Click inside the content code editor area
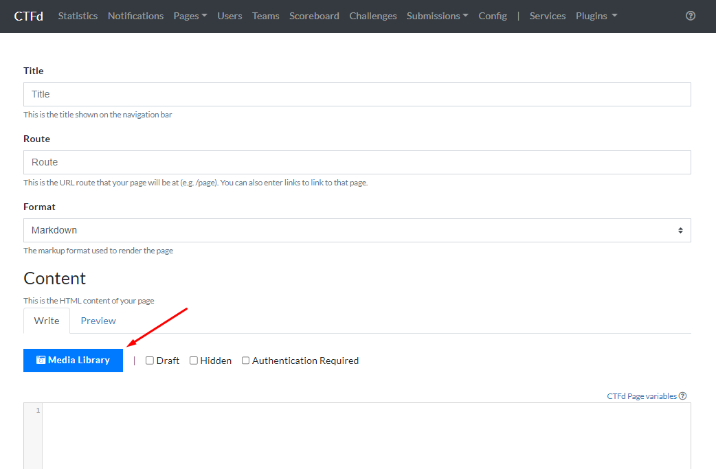The width and height of the screenshot is (716, 469). (366, 435)
